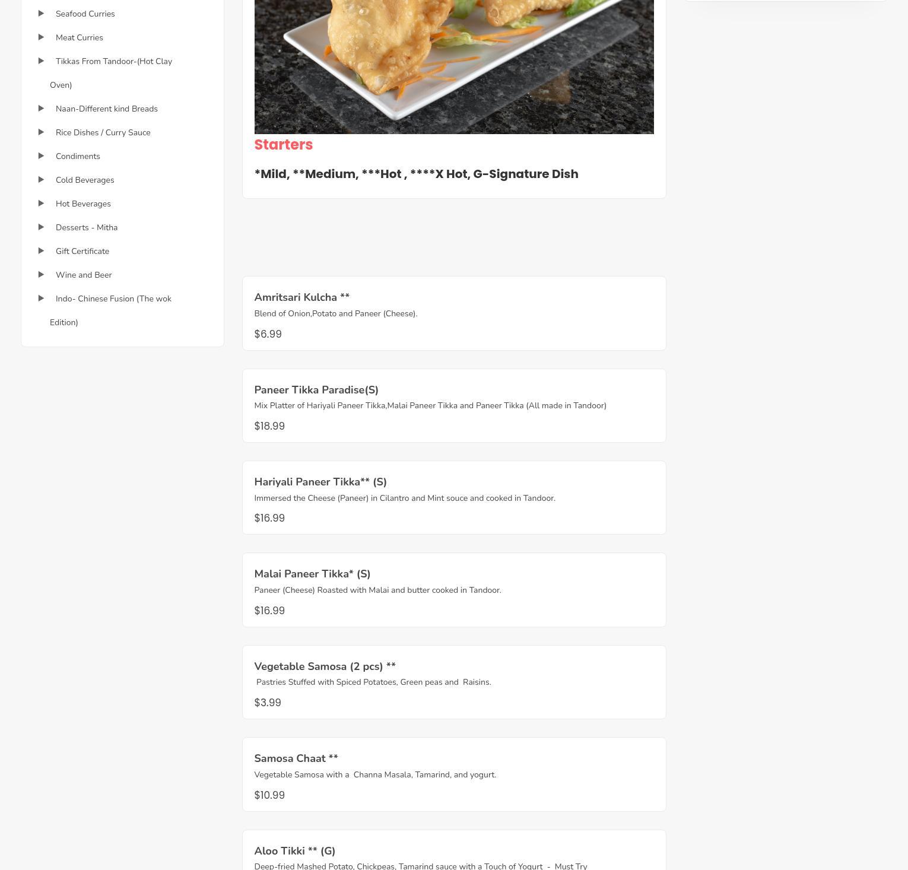The image size is (908, 870).
Task: Expand the Meat Curries triangle
Action: 41,37
